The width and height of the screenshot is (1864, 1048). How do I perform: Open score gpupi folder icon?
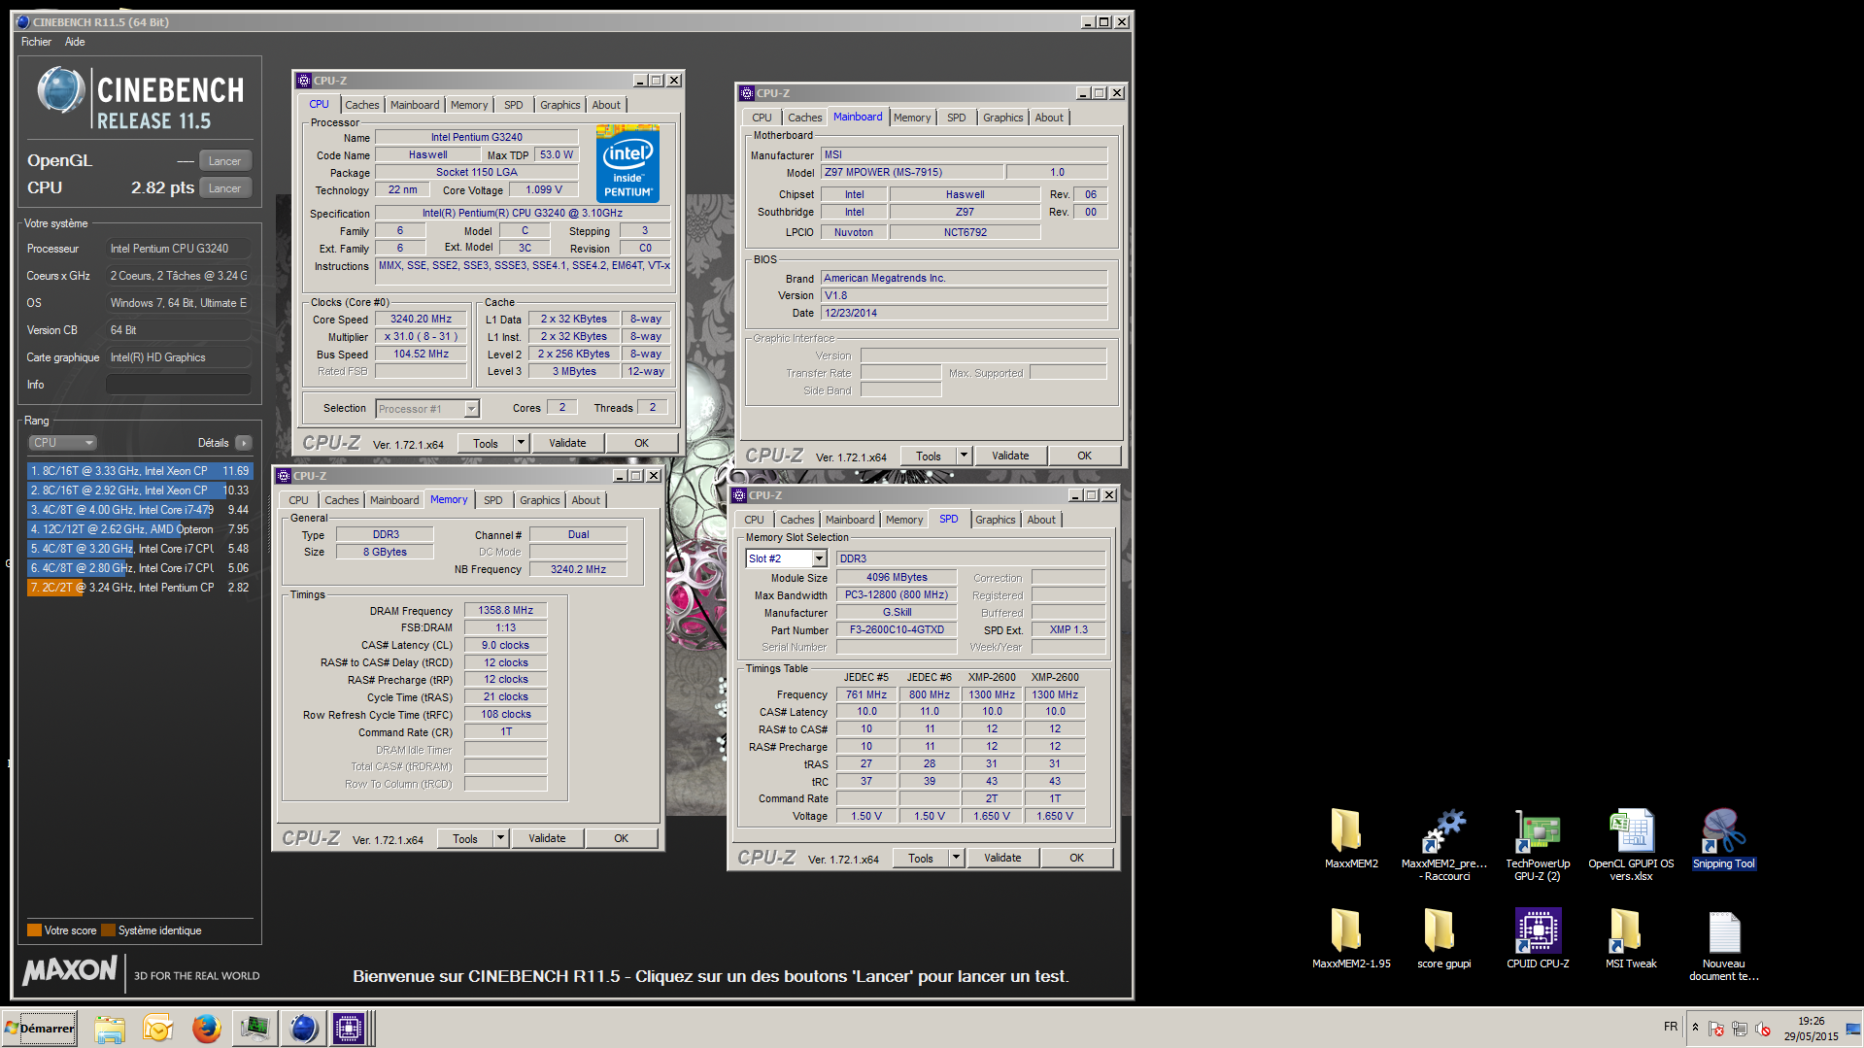[1440, 930]
